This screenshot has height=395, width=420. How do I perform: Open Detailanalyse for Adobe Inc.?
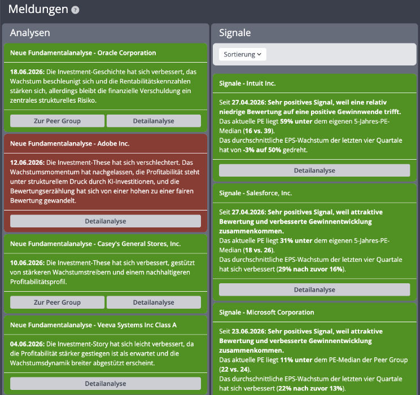[x=106, y=221]
